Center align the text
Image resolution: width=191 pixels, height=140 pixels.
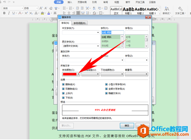(69, 13)
